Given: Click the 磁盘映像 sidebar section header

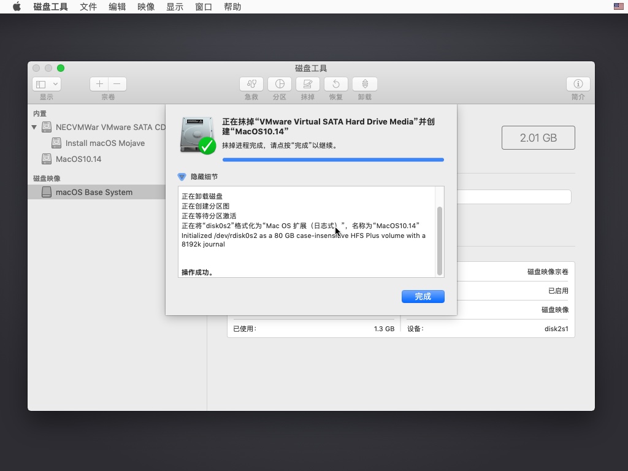Looking at the screenshot, I should pos(47,178).
